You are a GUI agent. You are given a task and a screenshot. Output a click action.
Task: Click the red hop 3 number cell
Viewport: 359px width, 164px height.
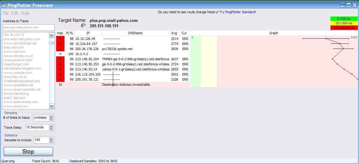60,49
